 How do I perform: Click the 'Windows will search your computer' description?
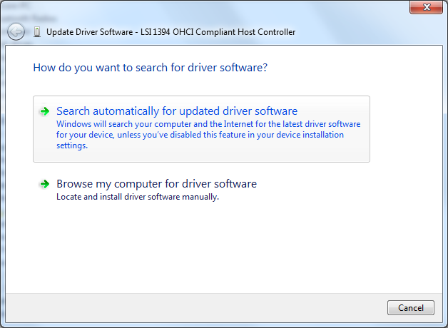point(208,135)
